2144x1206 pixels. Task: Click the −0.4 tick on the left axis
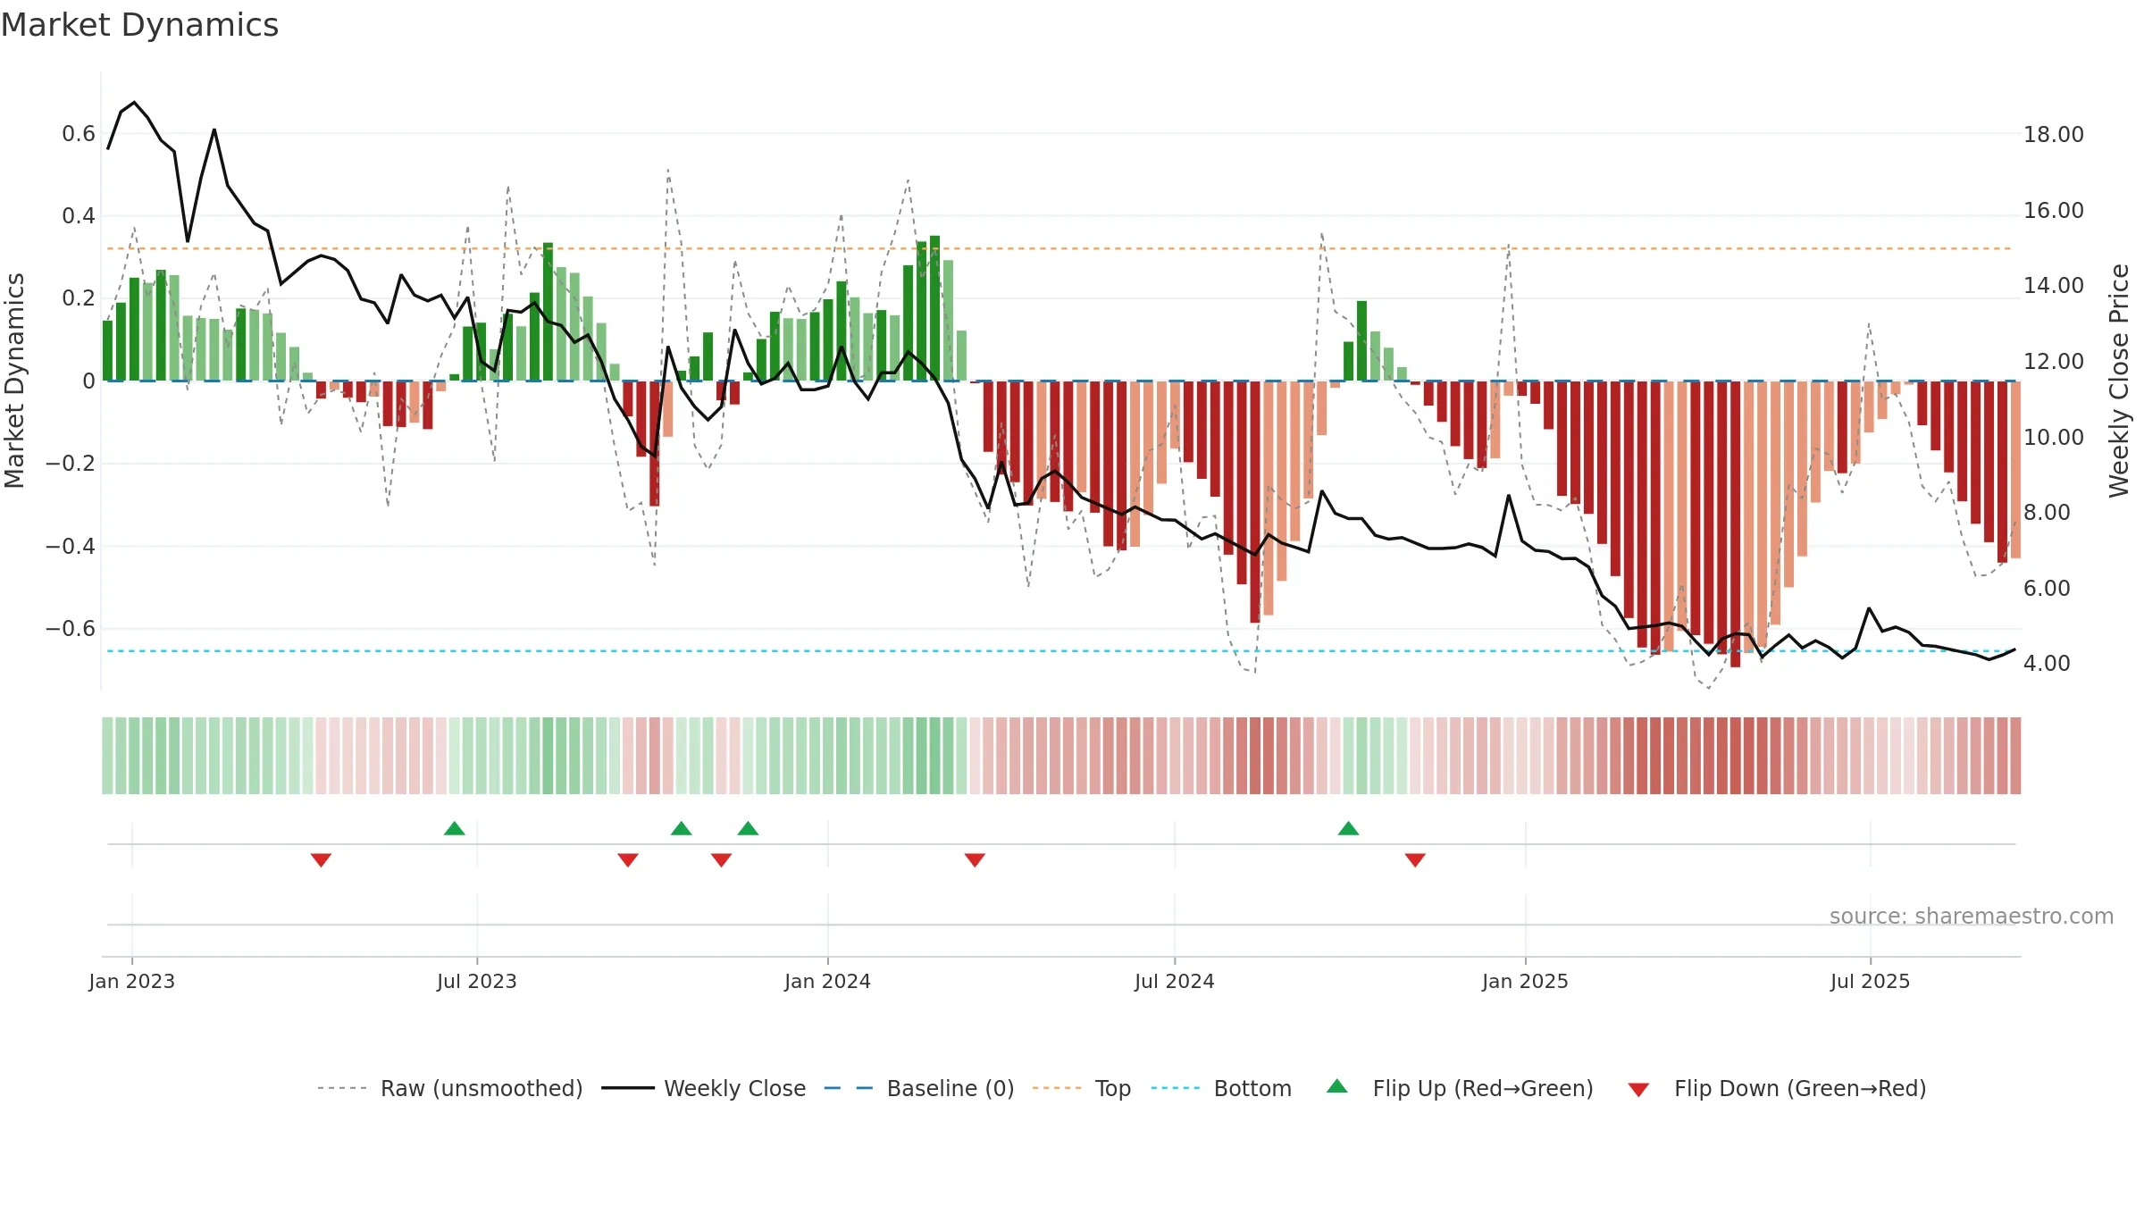[x=71, y=546]
